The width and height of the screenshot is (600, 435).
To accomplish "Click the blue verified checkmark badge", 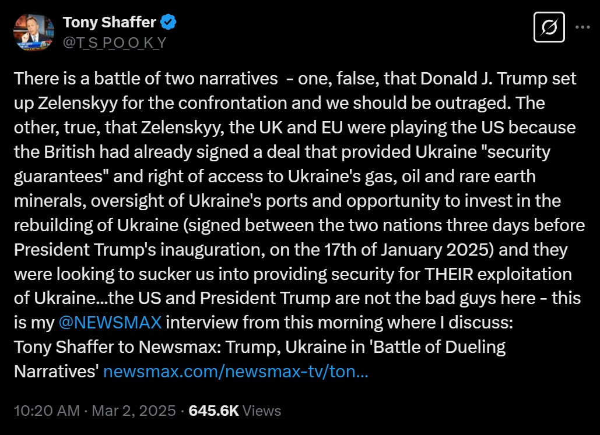I will pos(169,23).
